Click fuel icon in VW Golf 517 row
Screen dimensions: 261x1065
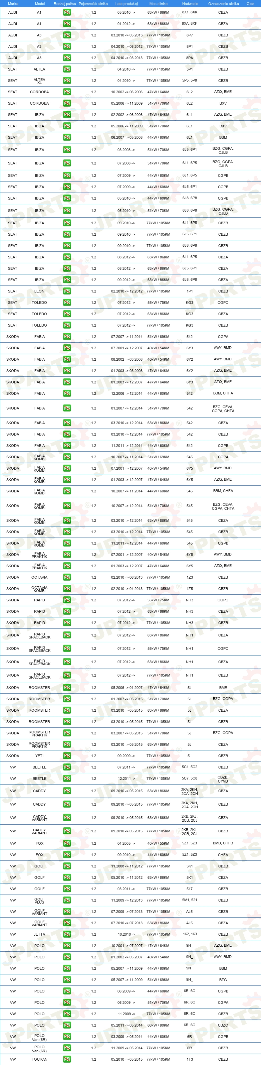[x=67, y=889]
